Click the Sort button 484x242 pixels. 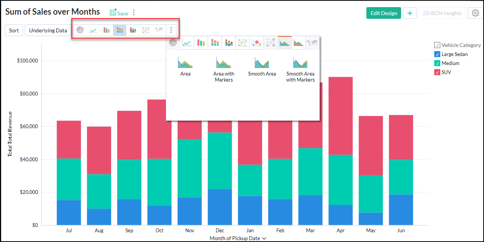tap(14, 30)
